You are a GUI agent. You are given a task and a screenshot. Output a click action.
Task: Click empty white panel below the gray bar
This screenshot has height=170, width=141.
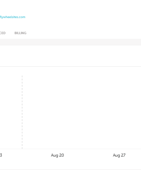tap(70, 56)
